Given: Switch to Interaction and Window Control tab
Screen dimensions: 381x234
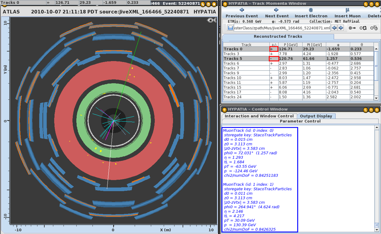Looking at the screenshot, I should (259, 116).
